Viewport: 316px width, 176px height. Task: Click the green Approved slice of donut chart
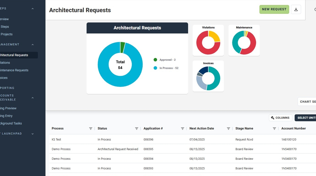tap(122, 47)
